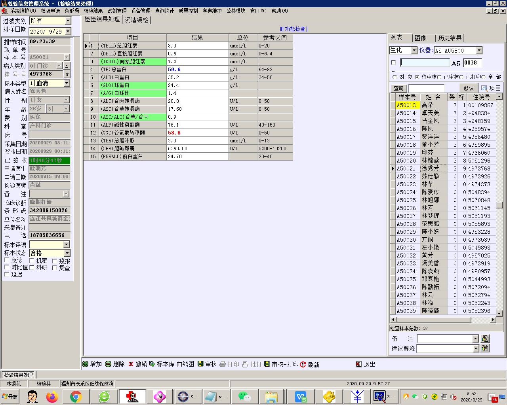507x405 pixels.
Task: Expand the 过滤类别 dropdown
Action: pyautogui.click(x=68, y=21)
